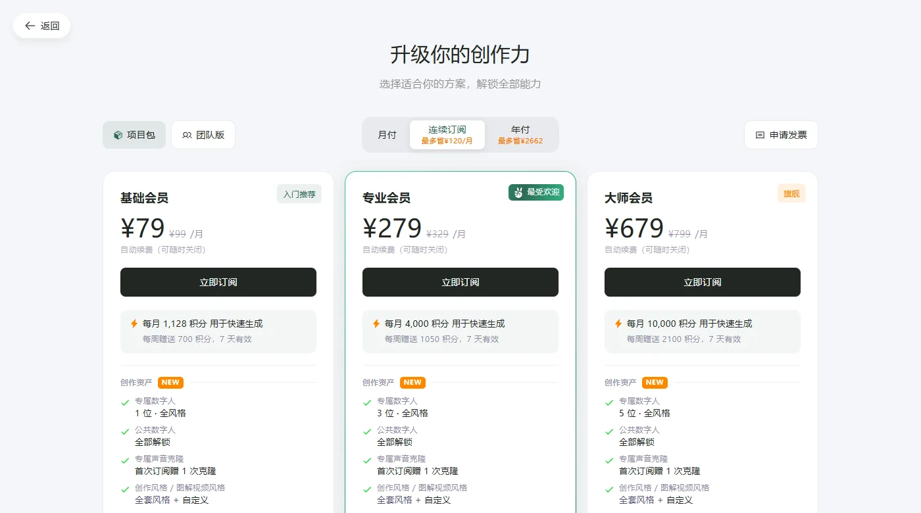Click the green checkmark beside 5 位 · 全风格
Image resolution: width=921 pixels, height=513 pixels.
click(x=609, y=403)
